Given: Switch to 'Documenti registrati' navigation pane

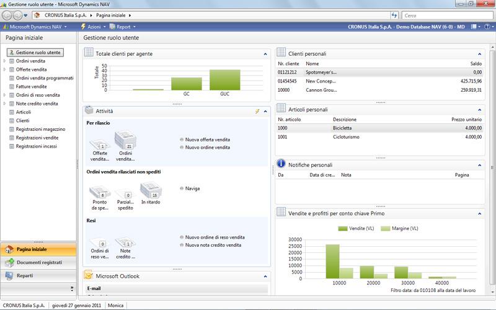Looking at the screenshot, I should pyautogui.click(x=38, y=262).
